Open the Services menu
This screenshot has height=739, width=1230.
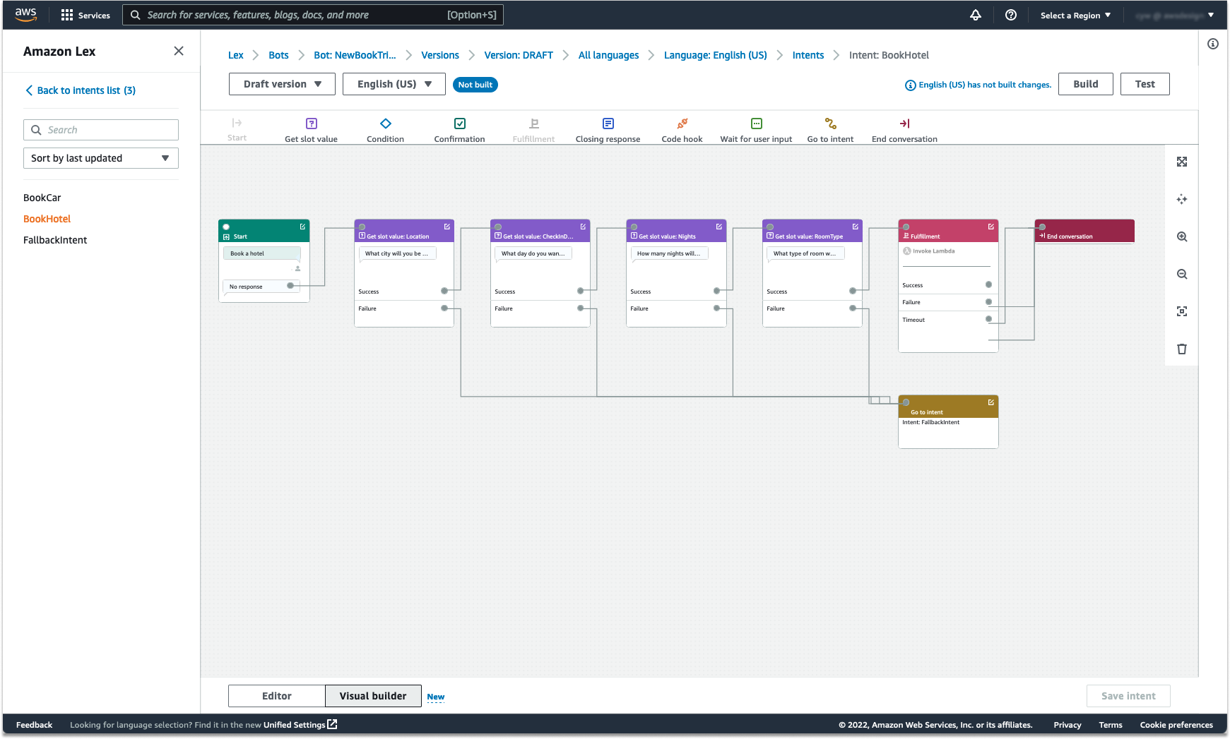[85, 14]
